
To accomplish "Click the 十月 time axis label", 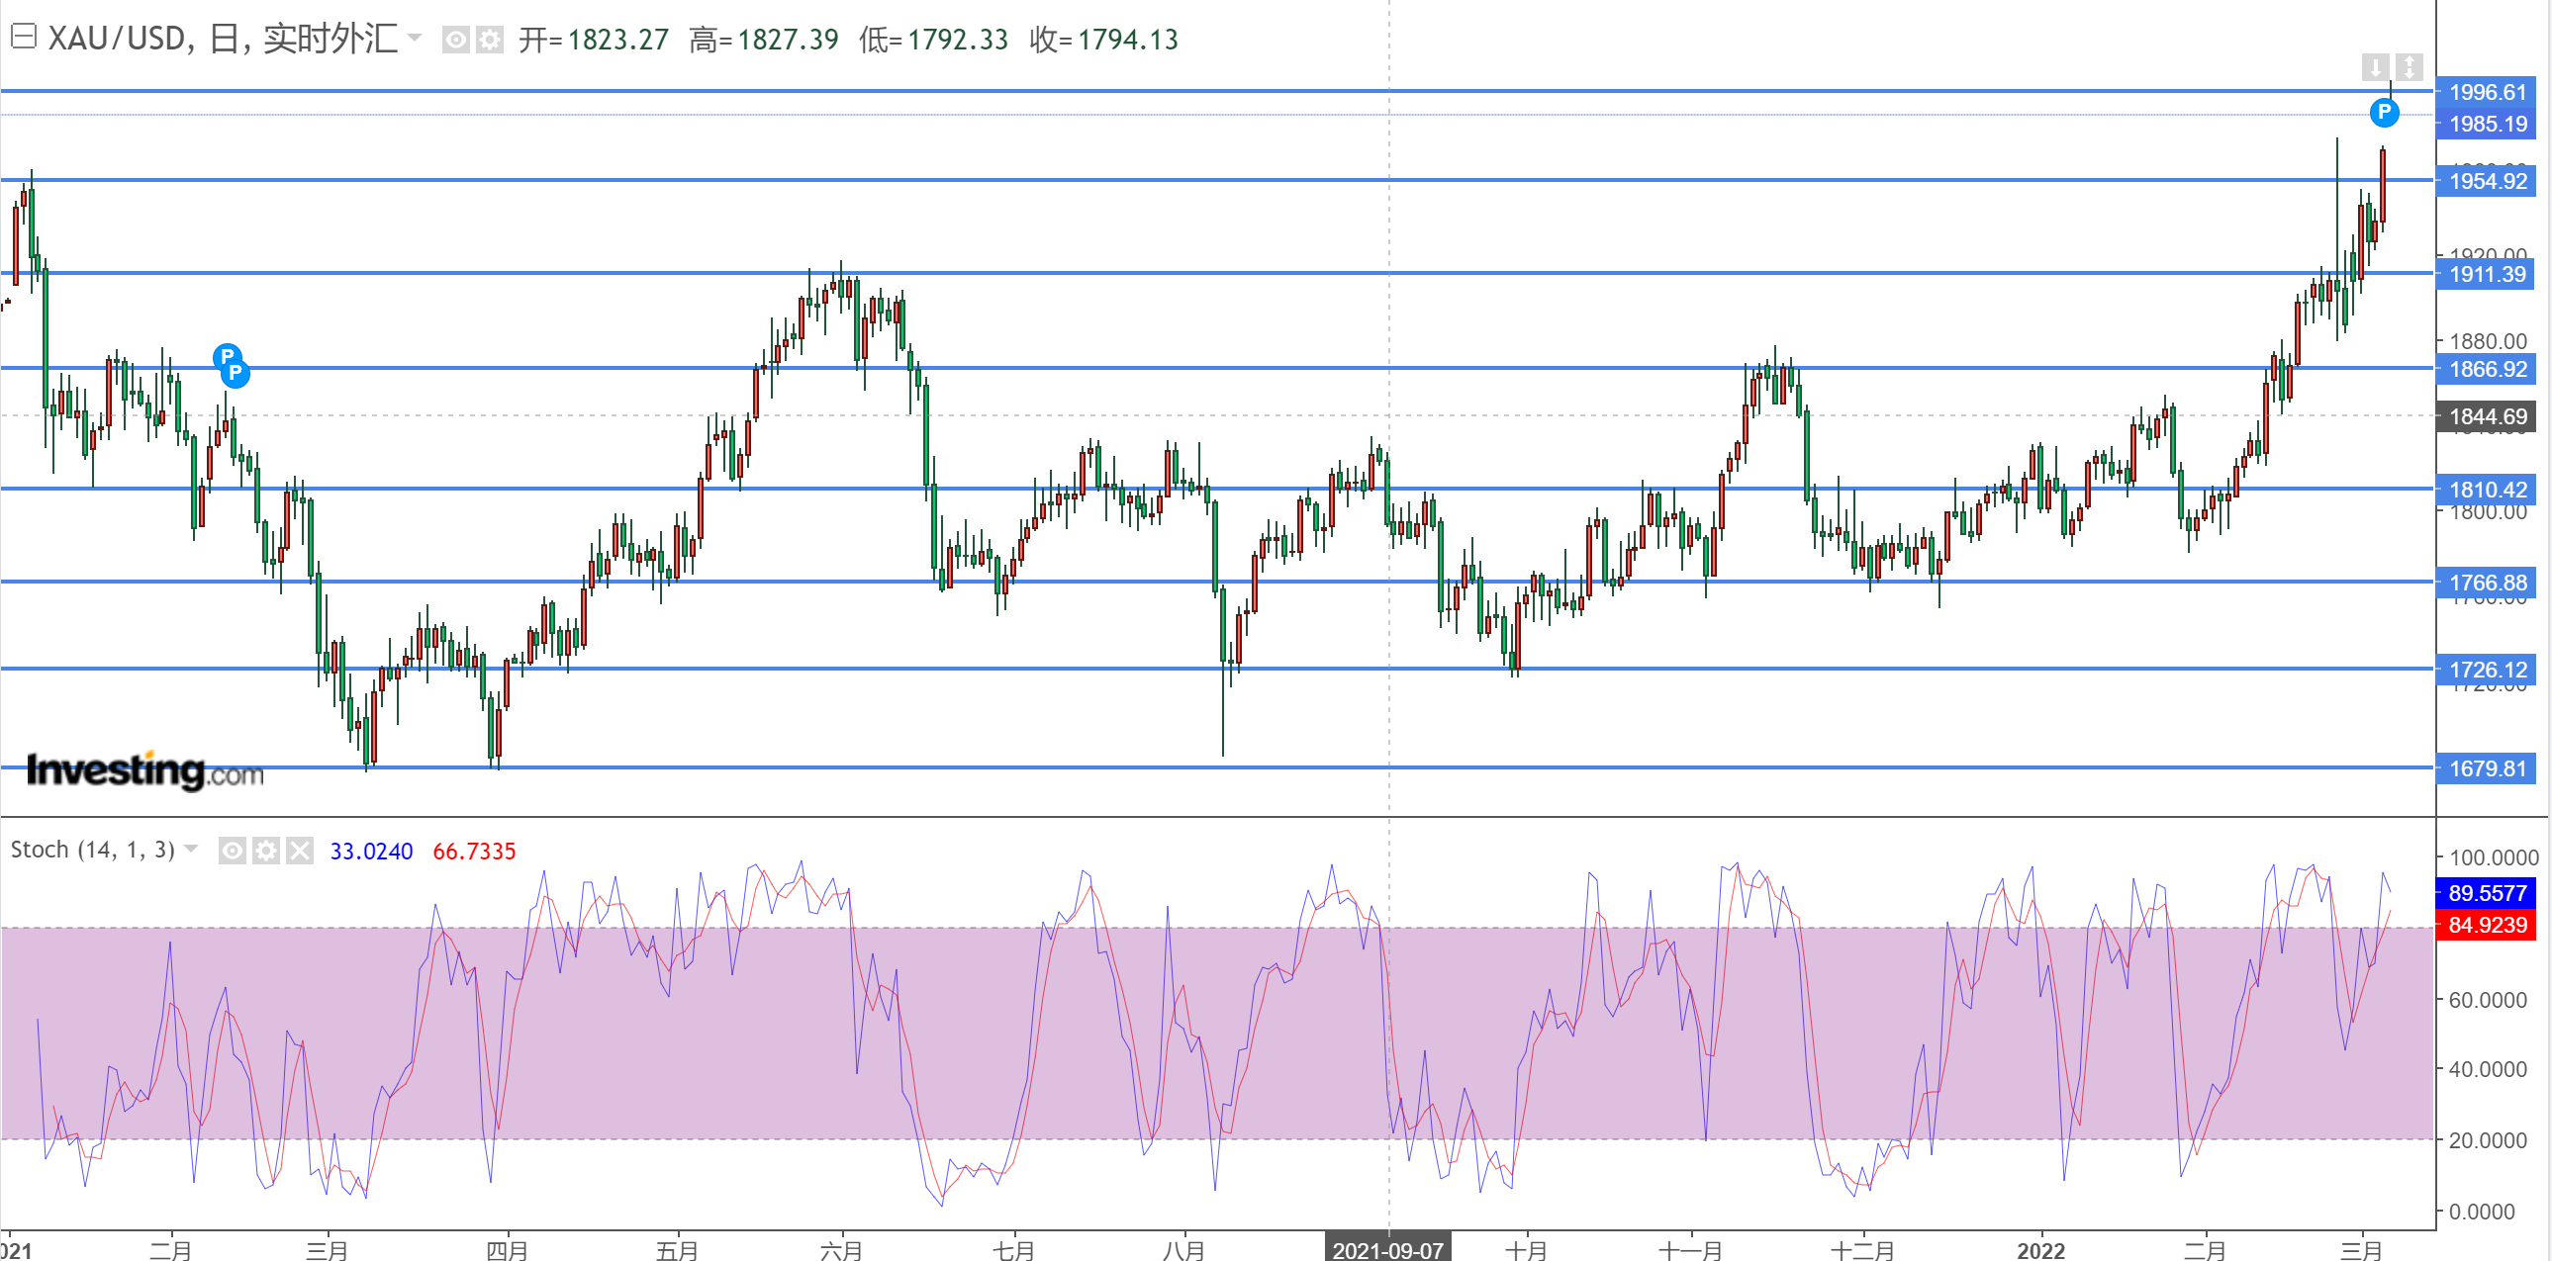I will [1526, 1251].
